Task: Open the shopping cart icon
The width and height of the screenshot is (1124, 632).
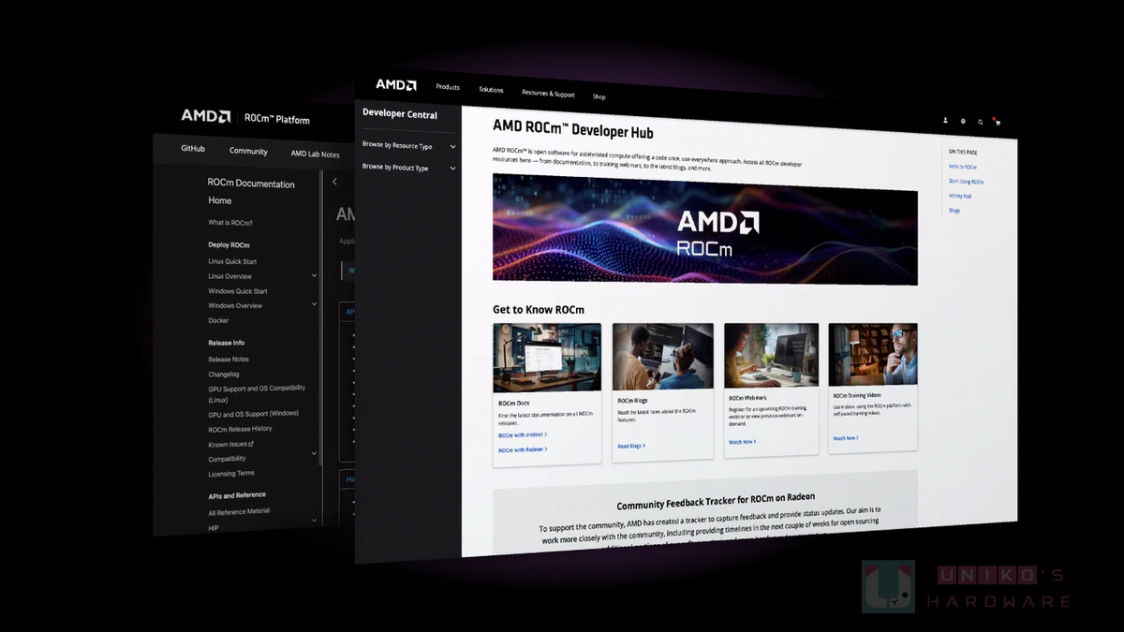Action: click(998, 122)
